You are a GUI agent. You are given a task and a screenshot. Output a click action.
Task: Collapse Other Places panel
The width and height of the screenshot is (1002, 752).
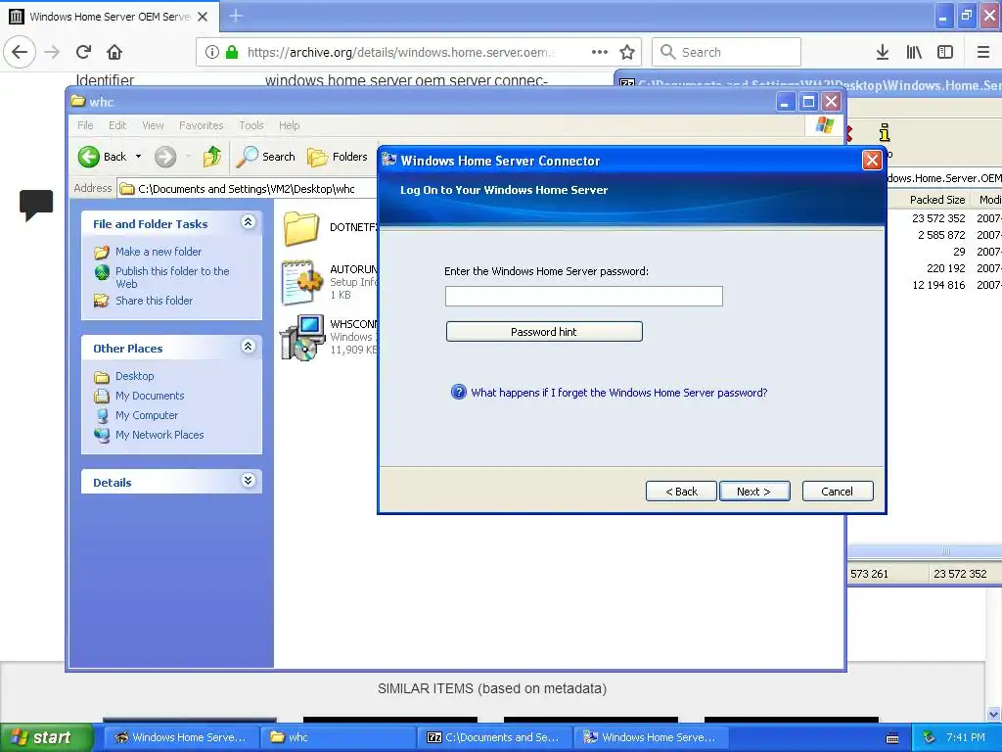[x=248, y=346]
